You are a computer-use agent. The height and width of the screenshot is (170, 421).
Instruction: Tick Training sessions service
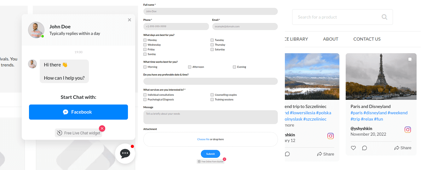click(212, 99)
